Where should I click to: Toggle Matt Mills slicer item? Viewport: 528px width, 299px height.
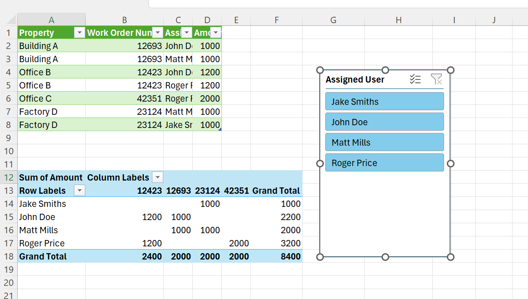pyautogui.click(x=385, y=142)
